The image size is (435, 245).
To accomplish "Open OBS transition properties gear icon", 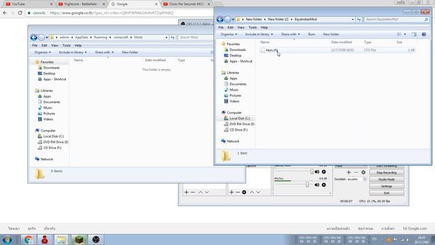I will [364, 172].
